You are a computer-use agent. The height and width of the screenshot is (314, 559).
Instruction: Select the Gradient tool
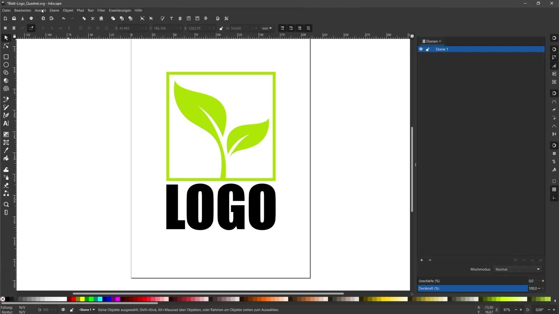pyautogui.click(x=6, y=135)
